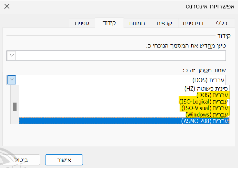The height and width of the screenshot is (181, 239).
Task: Switch to the גופנים tab
Action: pos(82,23)
